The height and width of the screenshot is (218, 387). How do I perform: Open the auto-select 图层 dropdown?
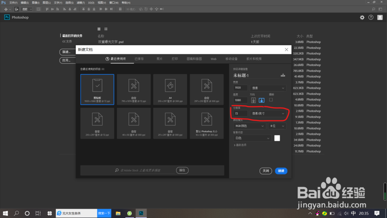[27, 9]
